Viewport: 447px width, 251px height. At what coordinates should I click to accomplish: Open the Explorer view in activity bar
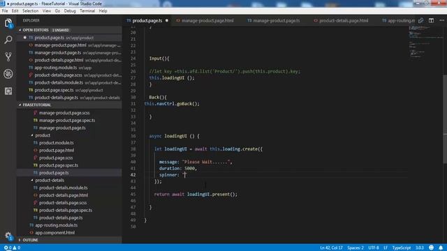tap(8, 23)
